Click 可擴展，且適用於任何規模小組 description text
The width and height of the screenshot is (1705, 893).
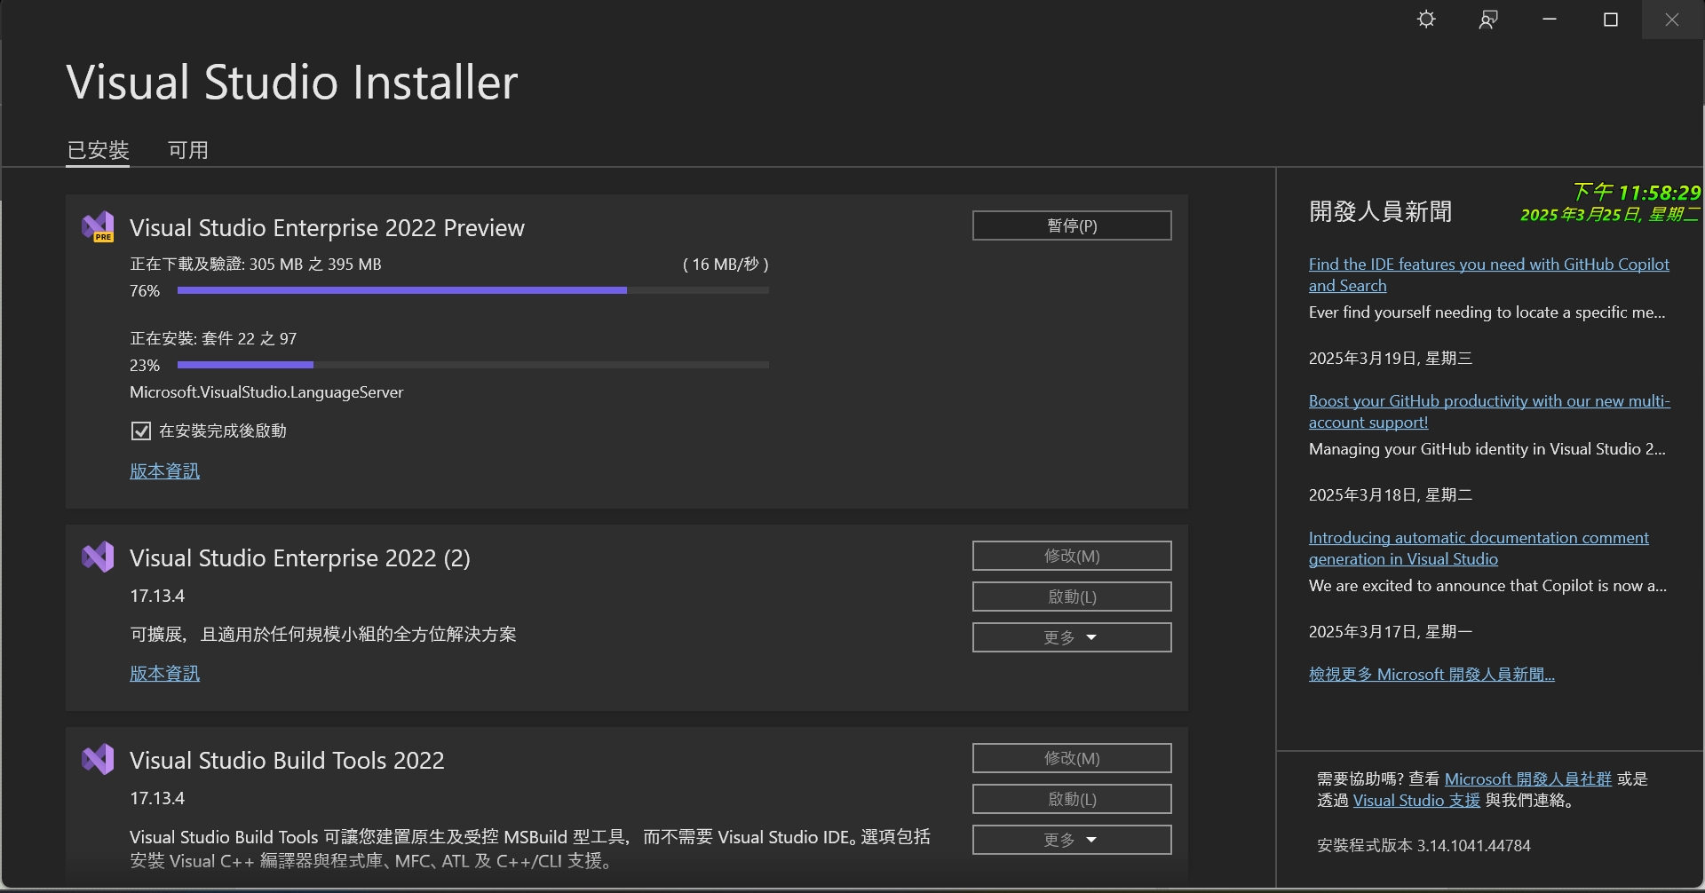pos(323,635)
